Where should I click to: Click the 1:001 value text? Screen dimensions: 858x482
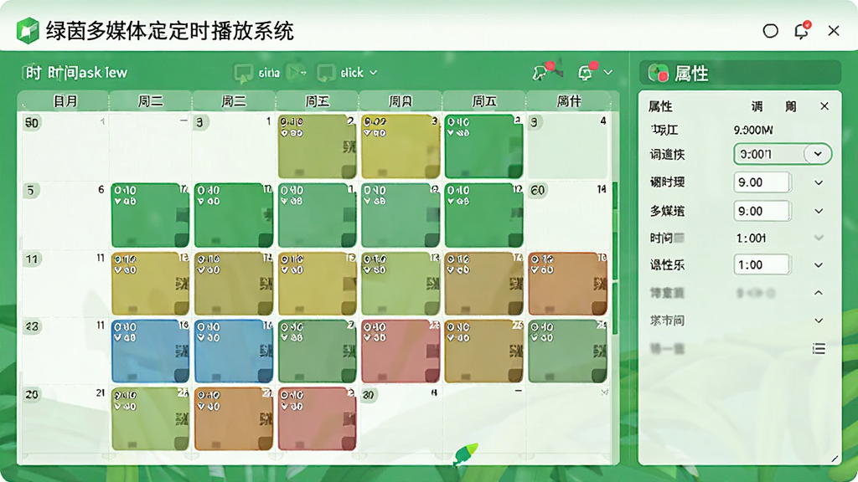pos(751,238)
